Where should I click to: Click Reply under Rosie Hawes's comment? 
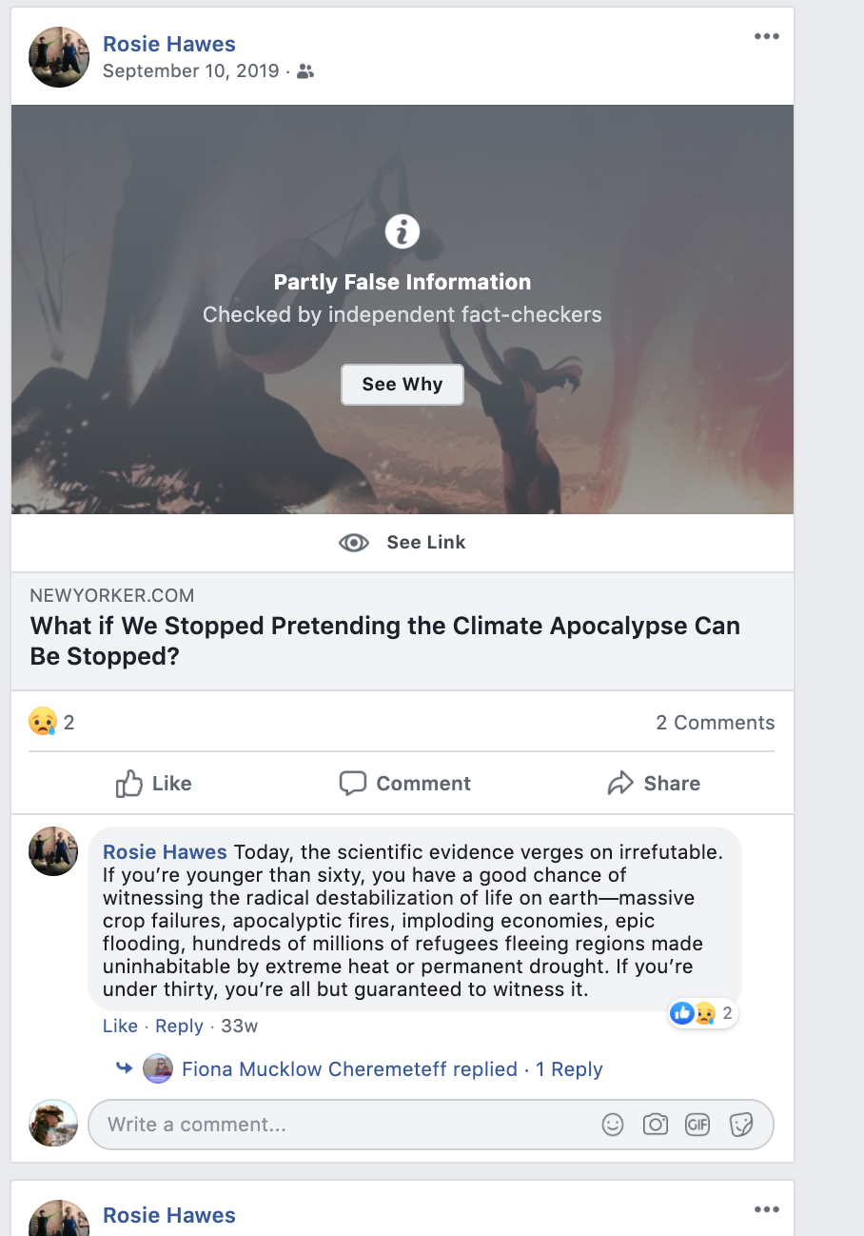coord(179,1026)
